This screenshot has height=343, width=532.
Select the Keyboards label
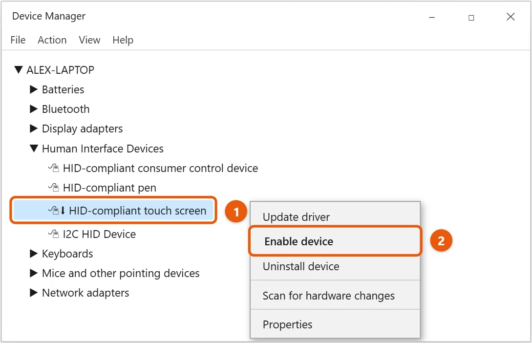click(x=67, y=254)
